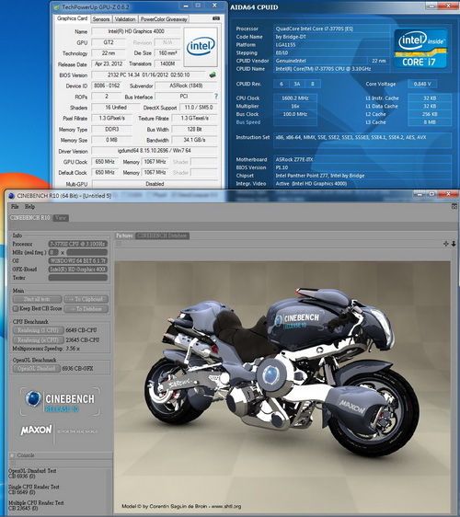The image size is (460, 517).
Task: Click the 23645 CB-CPU multi render score
Action: 83,339
